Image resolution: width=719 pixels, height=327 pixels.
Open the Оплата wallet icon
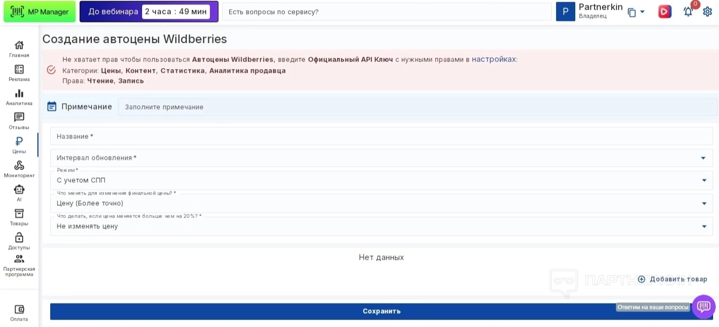pos(19,309)
